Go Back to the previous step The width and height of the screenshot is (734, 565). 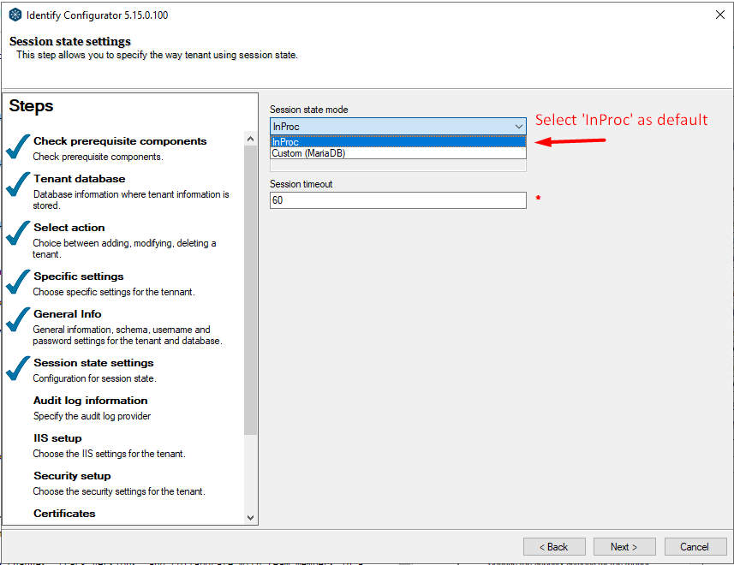point(554,547)
